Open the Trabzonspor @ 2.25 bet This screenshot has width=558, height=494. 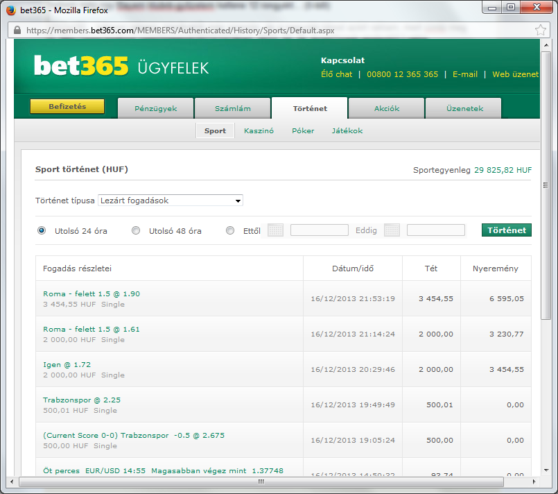click(x=82, y=400)
